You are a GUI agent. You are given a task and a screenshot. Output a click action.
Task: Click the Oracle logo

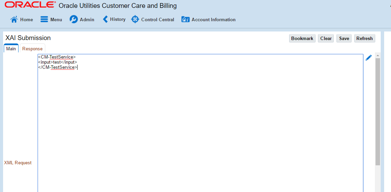coord(30,5)
